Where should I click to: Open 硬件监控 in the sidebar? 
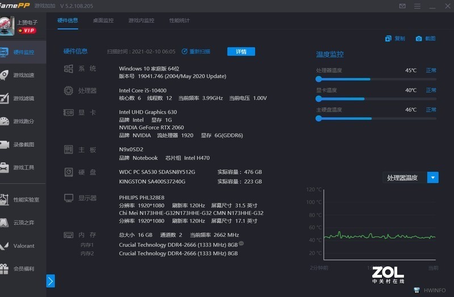tap(23, 52)
